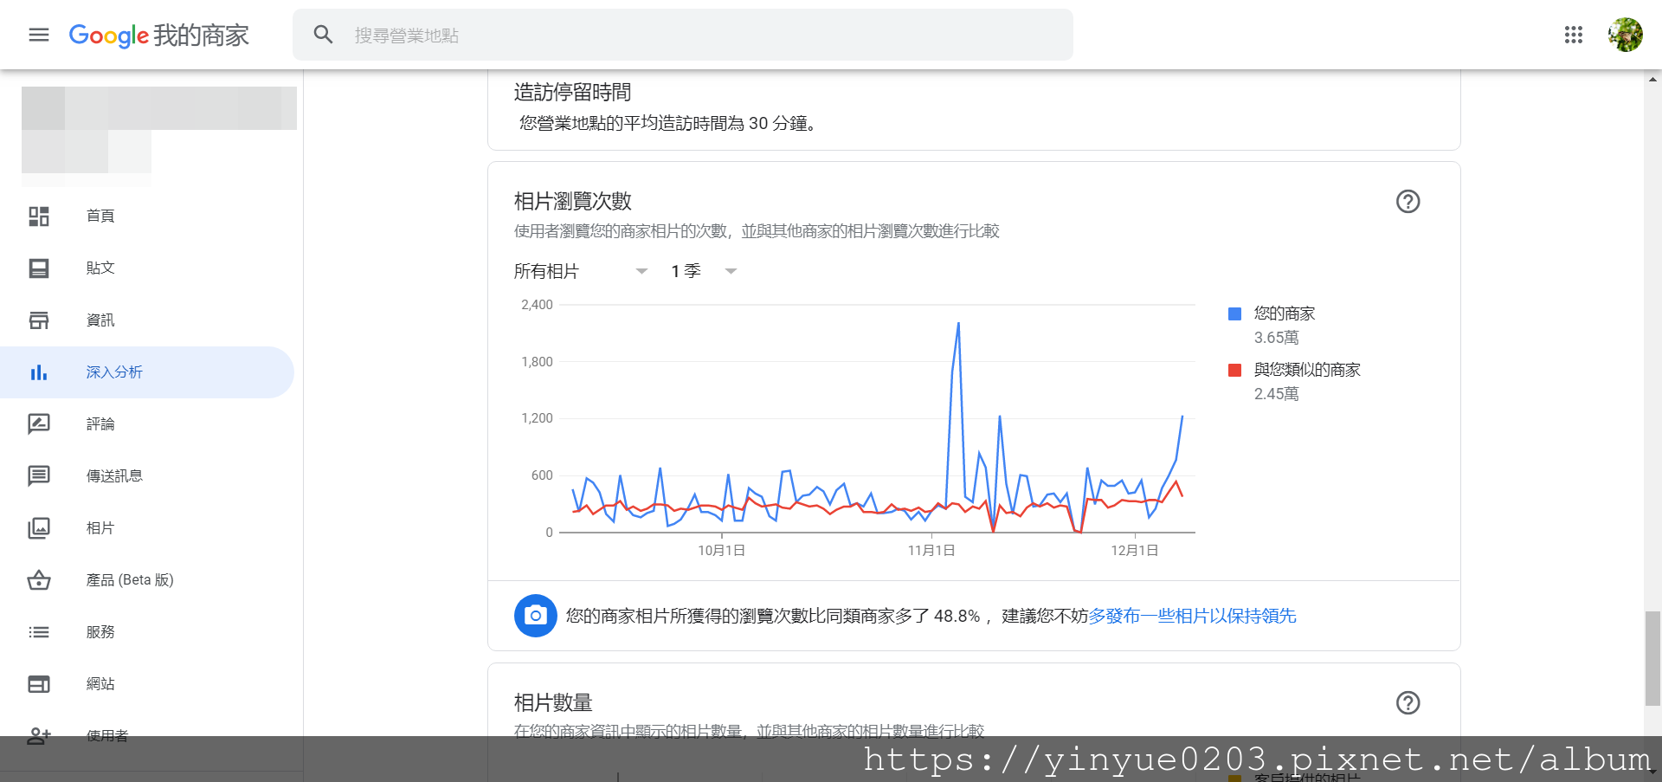Click the vertical scrollbar thumb

coord(1653,659)
